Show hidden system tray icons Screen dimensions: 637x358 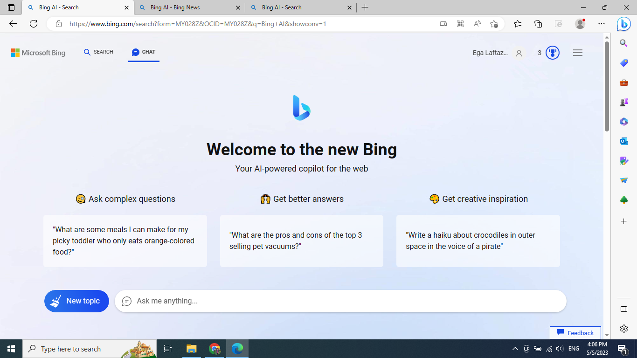pyautogui.click(x=515, y=349)
